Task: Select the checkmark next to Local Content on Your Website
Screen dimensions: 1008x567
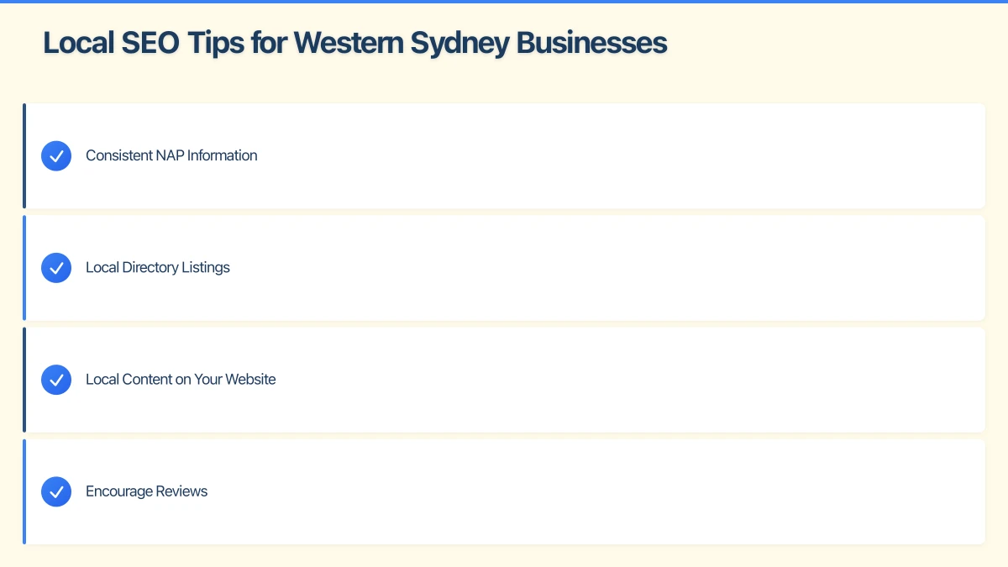Action: pyautogui.click(x=56, y=380)
